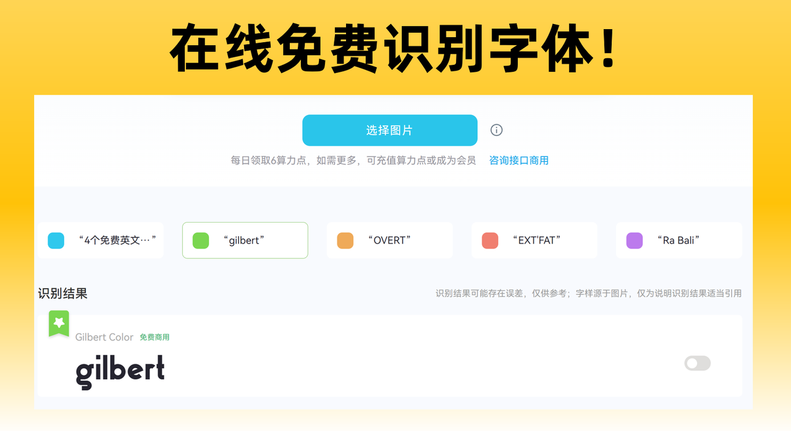Viewport: 791px width, 431px height.
Task: Click the 识别结果 section heading
Action: click(63, 294)
